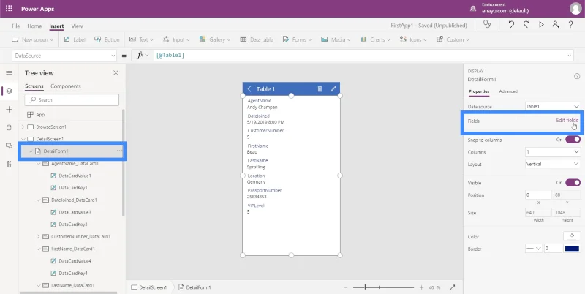
Task: Open the Data sources cylinder icon
Action: click(10, 127)
